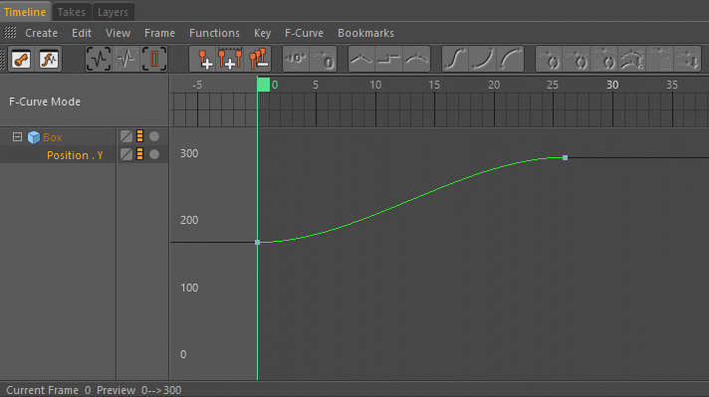Image resolution: width=709 pixels, height=397 pixels.
Task: Click frame 30 on the time ruler
Action: click(x=612, y=85)
